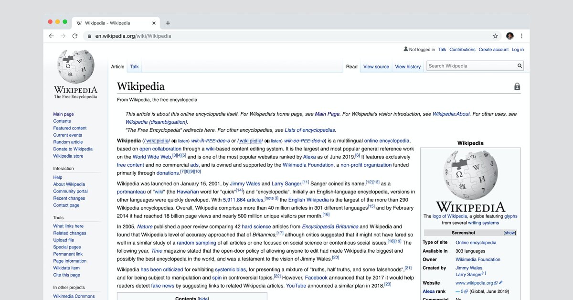Focus the Search Wikipedia input field

click(x=470, y=66)
